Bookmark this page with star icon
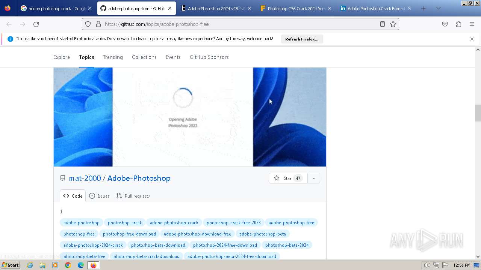The image size is (481, 270). [x=393, y=24]
